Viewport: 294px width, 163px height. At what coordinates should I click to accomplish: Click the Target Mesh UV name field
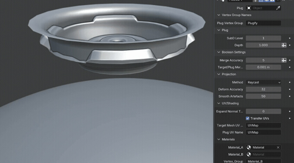tap(263, 125)
